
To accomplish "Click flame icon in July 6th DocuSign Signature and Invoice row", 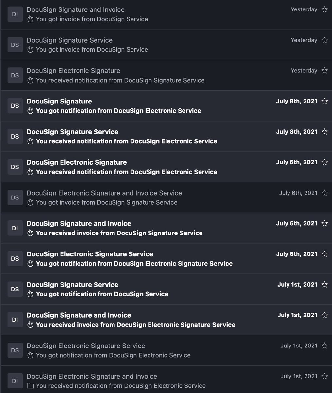I will [30, 233].
